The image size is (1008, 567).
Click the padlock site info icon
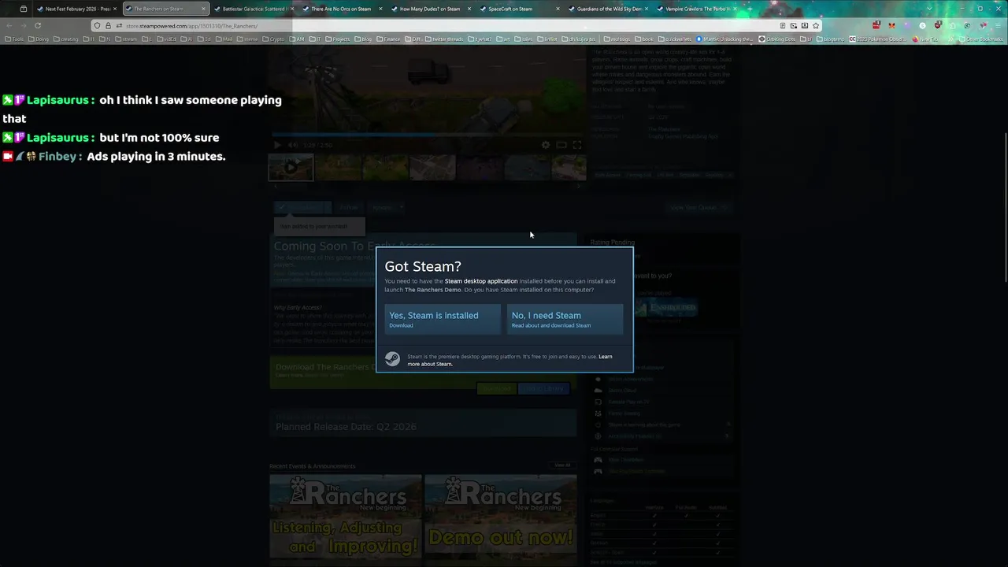pos(108,25)
